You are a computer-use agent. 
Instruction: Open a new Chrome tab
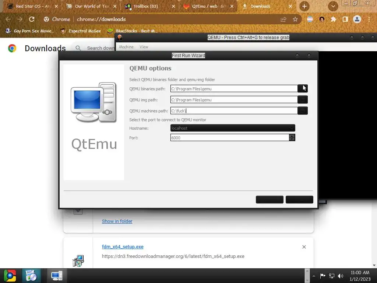(304, 6)
